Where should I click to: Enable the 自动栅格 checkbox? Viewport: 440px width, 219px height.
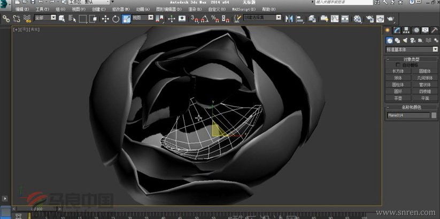coord(398,64)
